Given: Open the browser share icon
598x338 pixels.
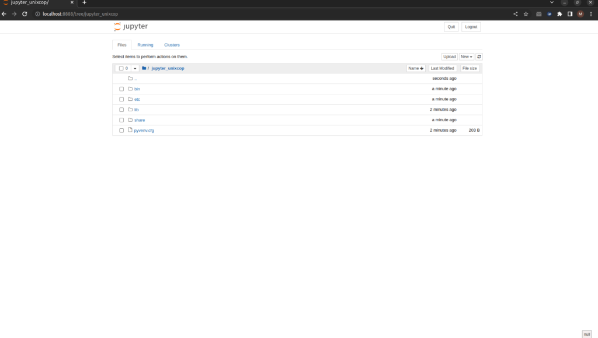Looking at the screenshot, I should pos(515,14).
